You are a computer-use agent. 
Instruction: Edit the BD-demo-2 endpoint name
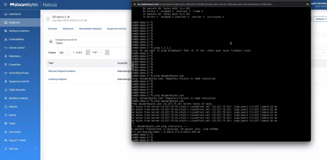click(68, 17)
